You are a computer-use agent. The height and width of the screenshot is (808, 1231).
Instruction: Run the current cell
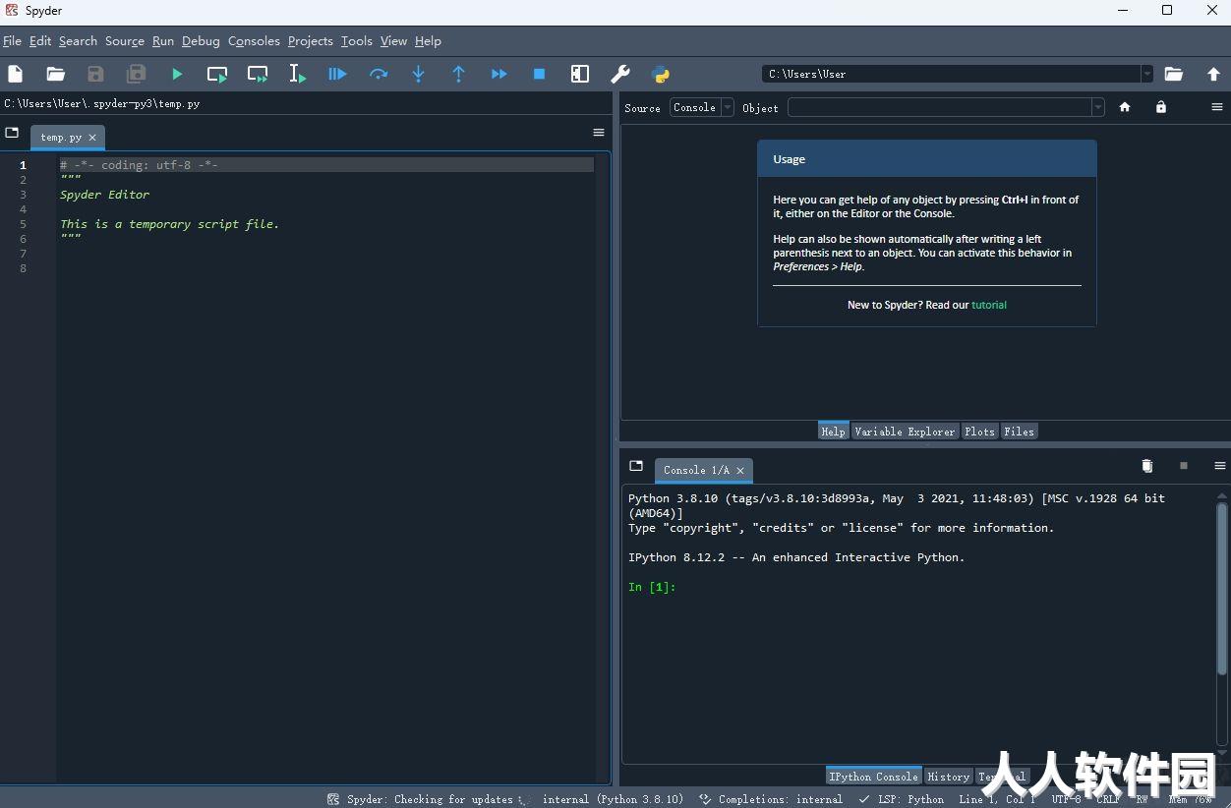click(x=217, y=74)
